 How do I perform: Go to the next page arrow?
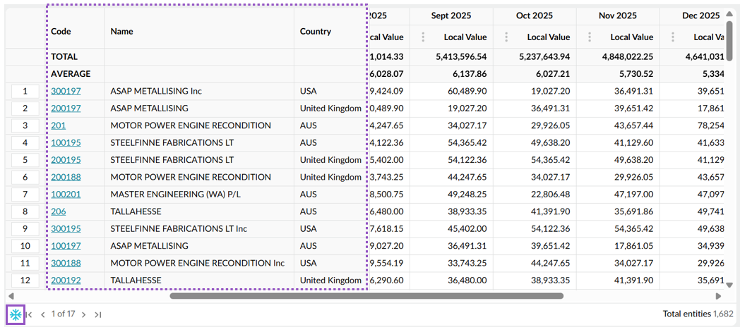point(83,315)
